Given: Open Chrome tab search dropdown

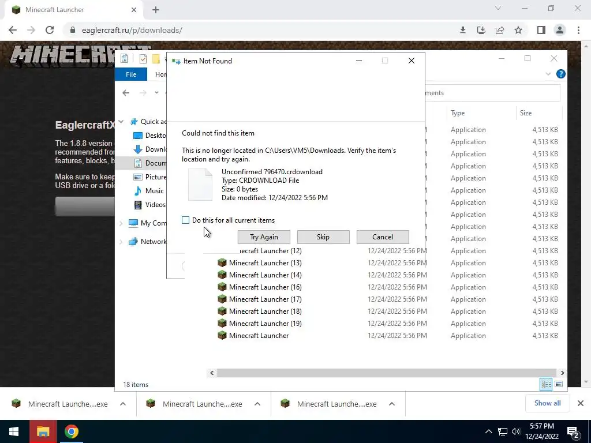Looking at the screenshot, I should tap(498, 8).
